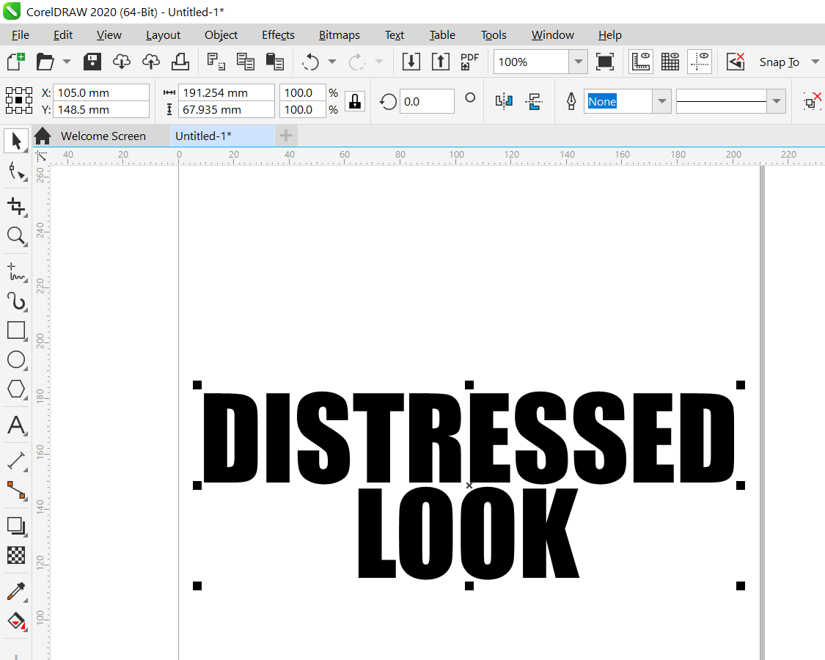Screen dimensions: 825x660
Task: Click the object width field
Action: (x=227, y=92)
